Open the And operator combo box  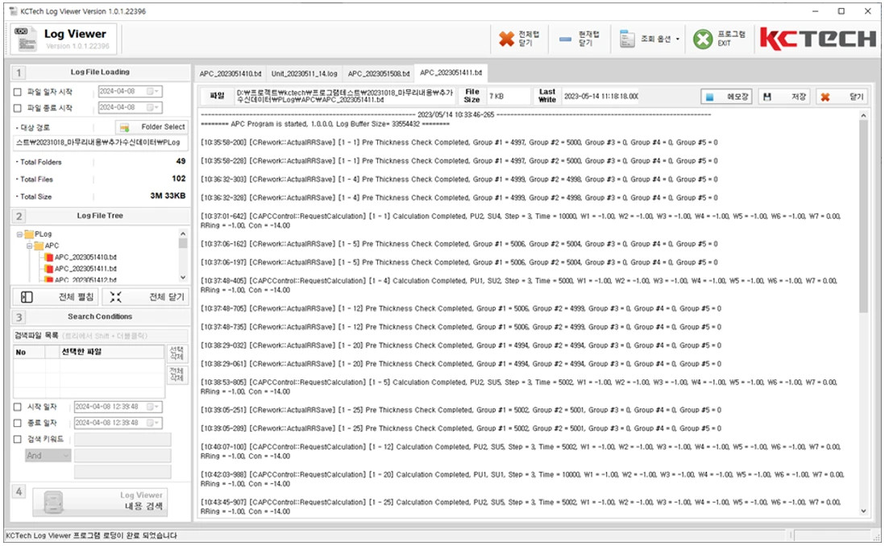[x=48, y=456]
